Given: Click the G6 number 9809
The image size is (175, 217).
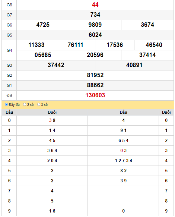Looking at the screenshot, I should [x=95, y=25].
